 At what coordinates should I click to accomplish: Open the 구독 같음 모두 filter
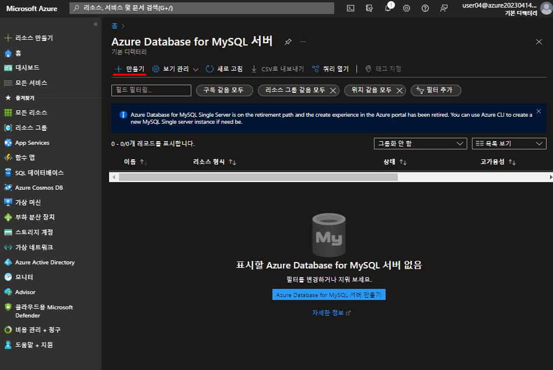(x=225, y=90)
